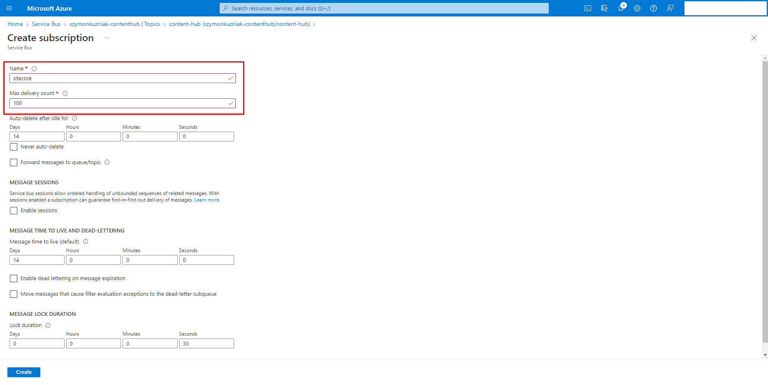Click Message time to live Seconds field
This screenshot has width=768, height=385.
coord(207,260)
